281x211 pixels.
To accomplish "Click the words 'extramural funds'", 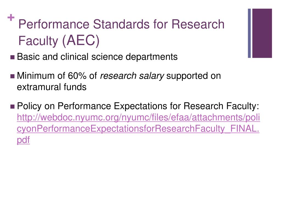I will click(x=52, y=87).
